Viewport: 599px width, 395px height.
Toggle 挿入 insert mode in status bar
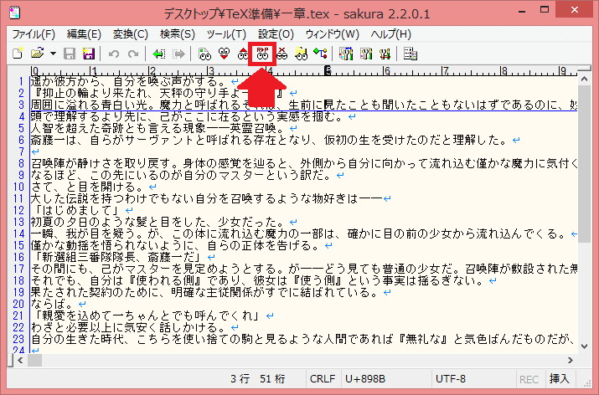click(560, 378)
